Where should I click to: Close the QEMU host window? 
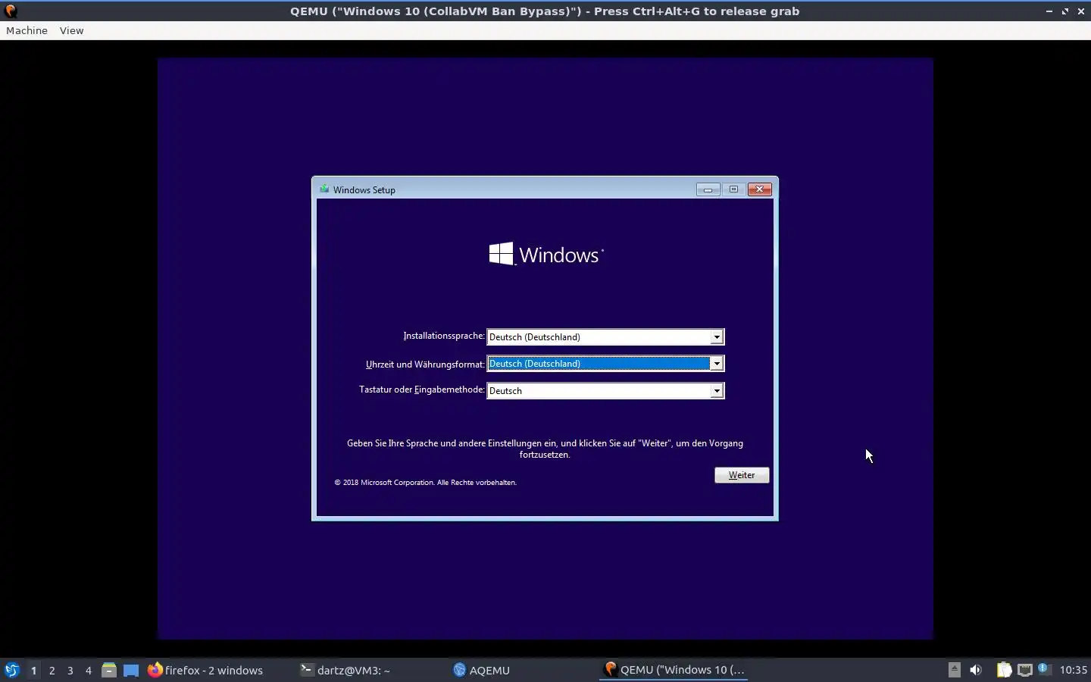(1081, 11)
